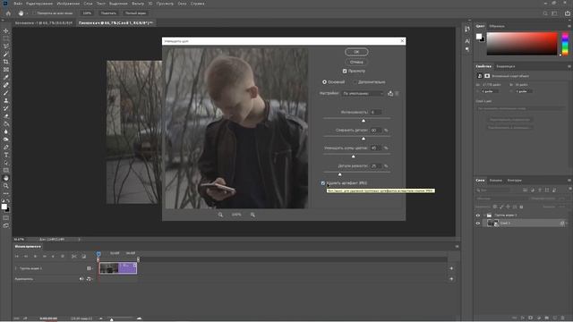
Task: Expand the video group track in Timeline
Action: tap(16, 268)
